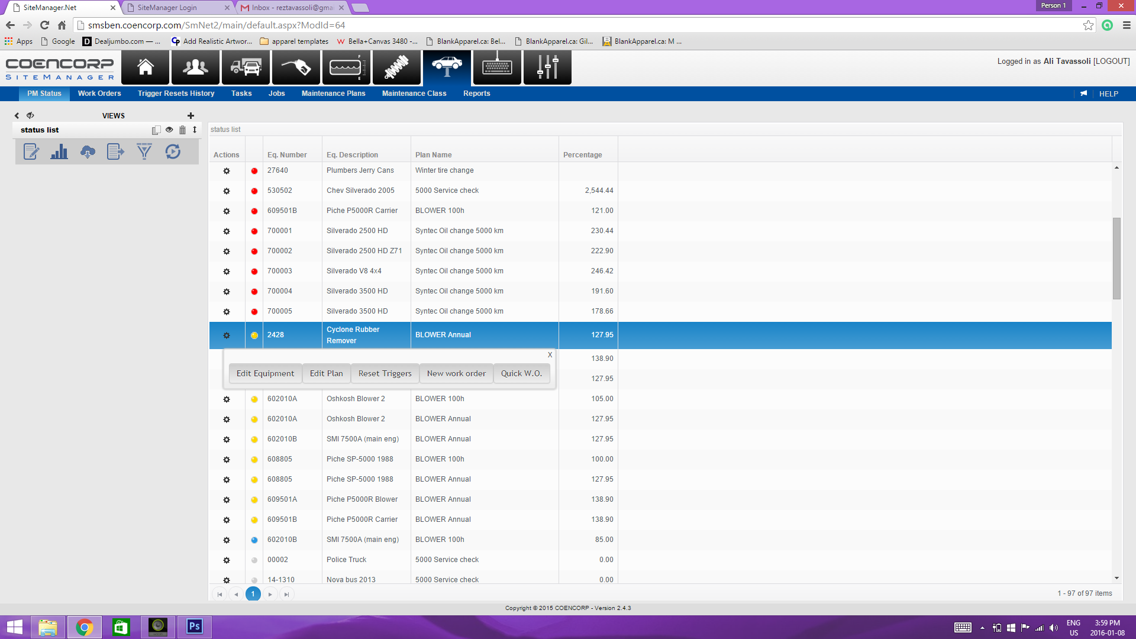Collapse the Views panel chevron
Screen dimensions: 1136x639
tap(17, 116)
